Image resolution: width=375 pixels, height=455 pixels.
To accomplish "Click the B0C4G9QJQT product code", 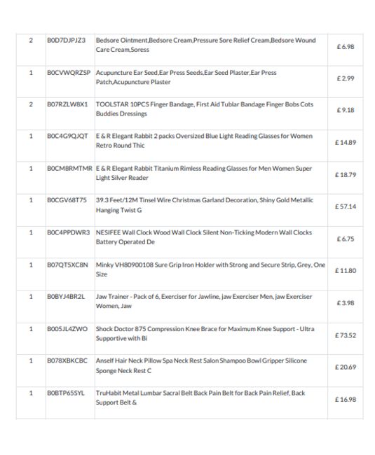I will [67, 136].
